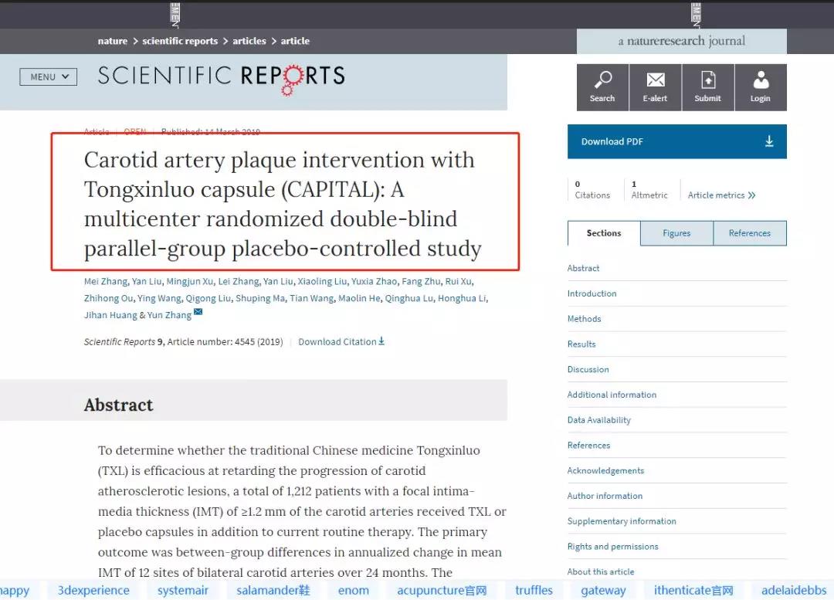Screen dimensions: 834x600
Task: Open the articles breadcrumb link
Action: coord(249,41)
